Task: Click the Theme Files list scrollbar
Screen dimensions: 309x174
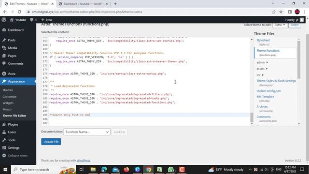Action: tap(299, 59)
